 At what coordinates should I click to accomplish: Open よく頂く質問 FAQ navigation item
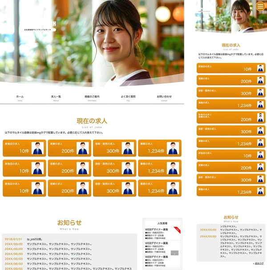point(128,98)
